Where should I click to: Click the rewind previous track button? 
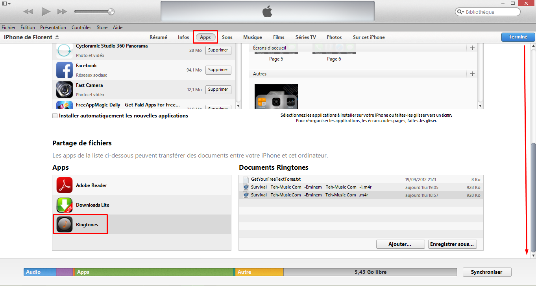[28, 12]
